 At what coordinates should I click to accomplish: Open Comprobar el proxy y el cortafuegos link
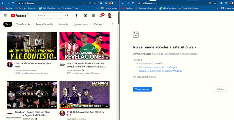click(x=158, y=67)
